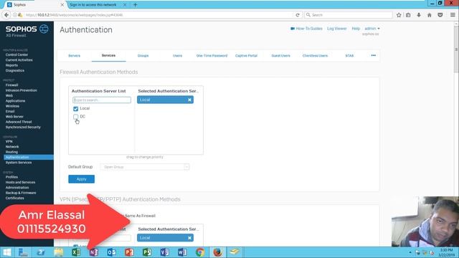Open File Explorer from the taskbar
The height and width of the screenshot is (258, 459).
pos(59,252)
